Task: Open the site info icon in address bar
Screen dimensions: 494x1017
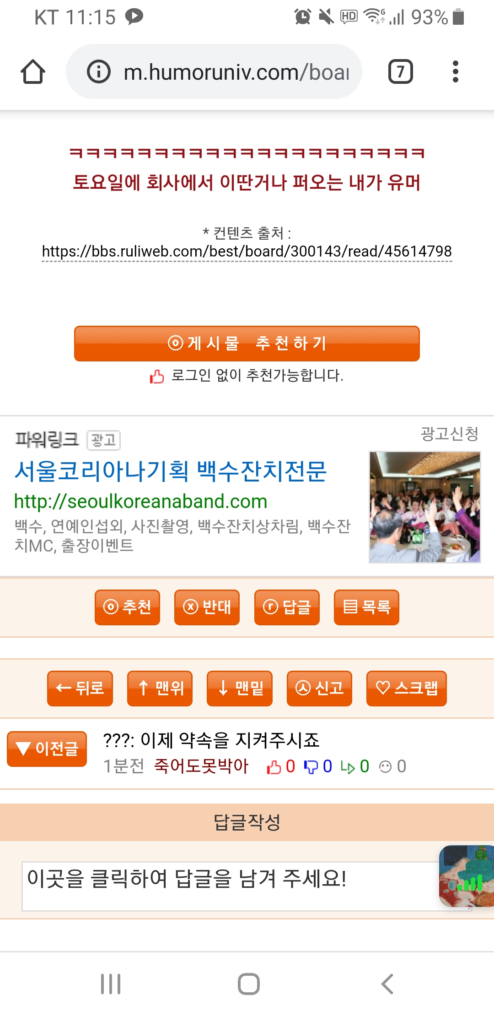Action: tap(99, 72)
